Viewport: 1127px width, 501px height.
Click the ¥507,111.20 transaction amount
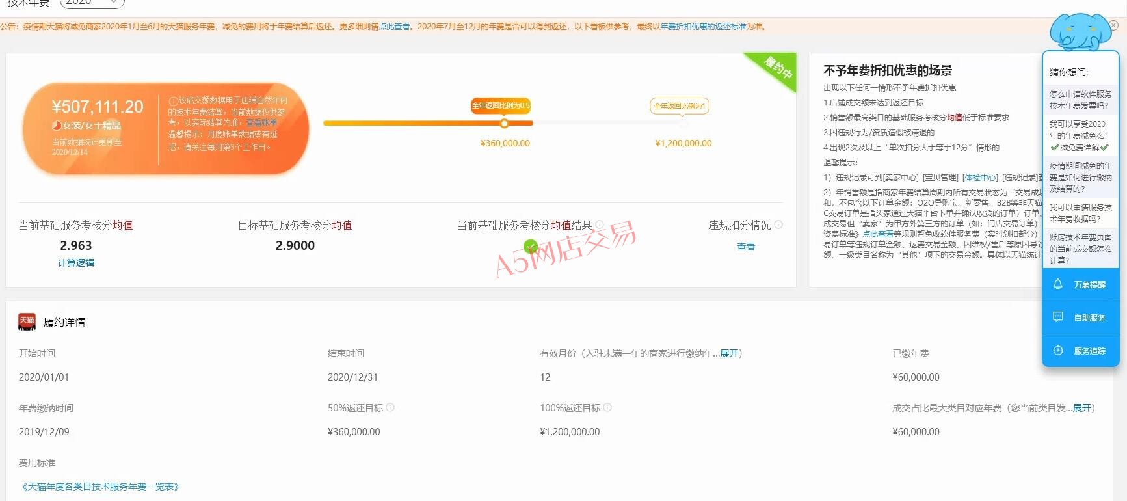[98, 106]
